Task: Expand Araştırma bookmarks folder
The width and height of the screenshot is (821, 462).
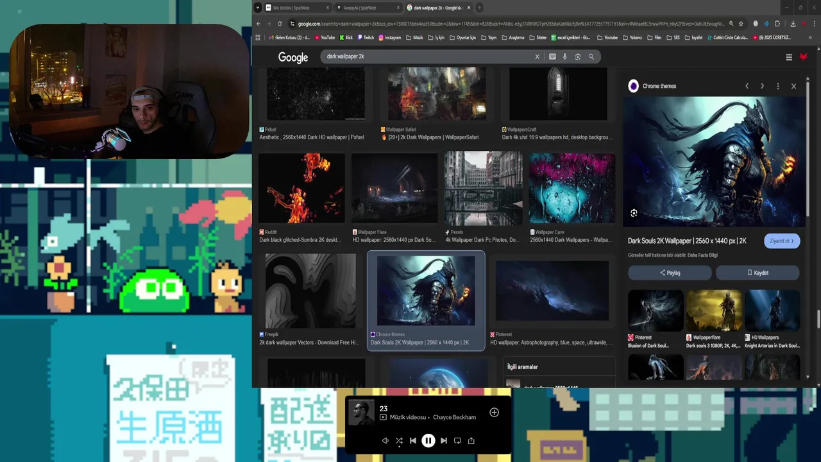Action: [512, 38]
